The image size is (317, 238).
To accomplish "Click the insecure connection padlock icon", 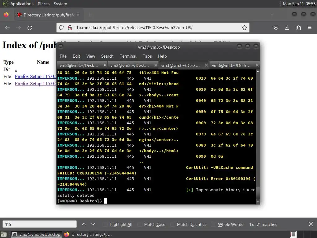I will [70, 28].
